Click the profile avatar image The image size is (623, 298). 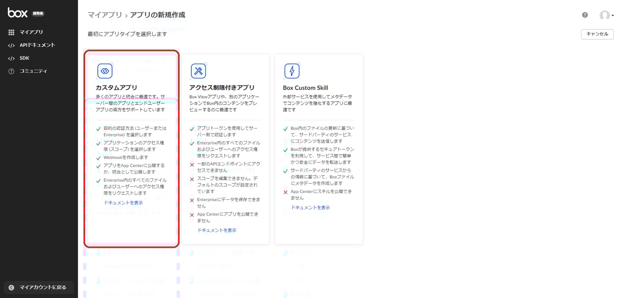(605, 15)
